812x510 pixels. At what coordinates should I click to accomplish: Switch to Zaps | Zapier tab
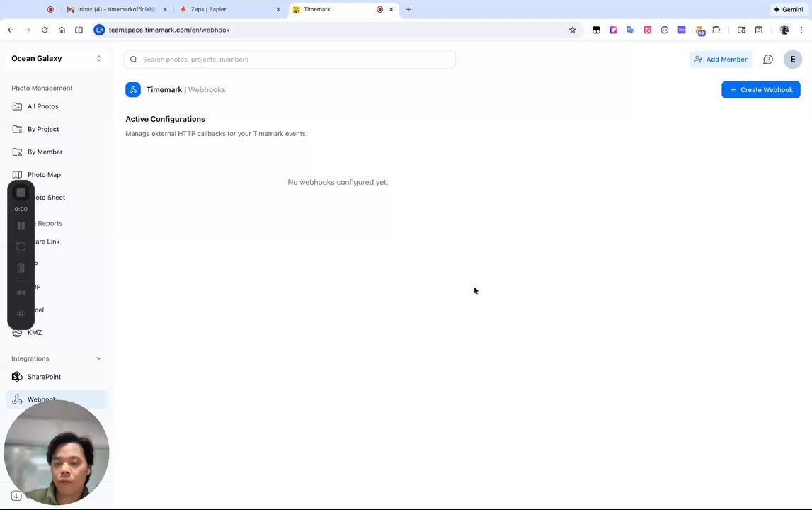(229, 9)
